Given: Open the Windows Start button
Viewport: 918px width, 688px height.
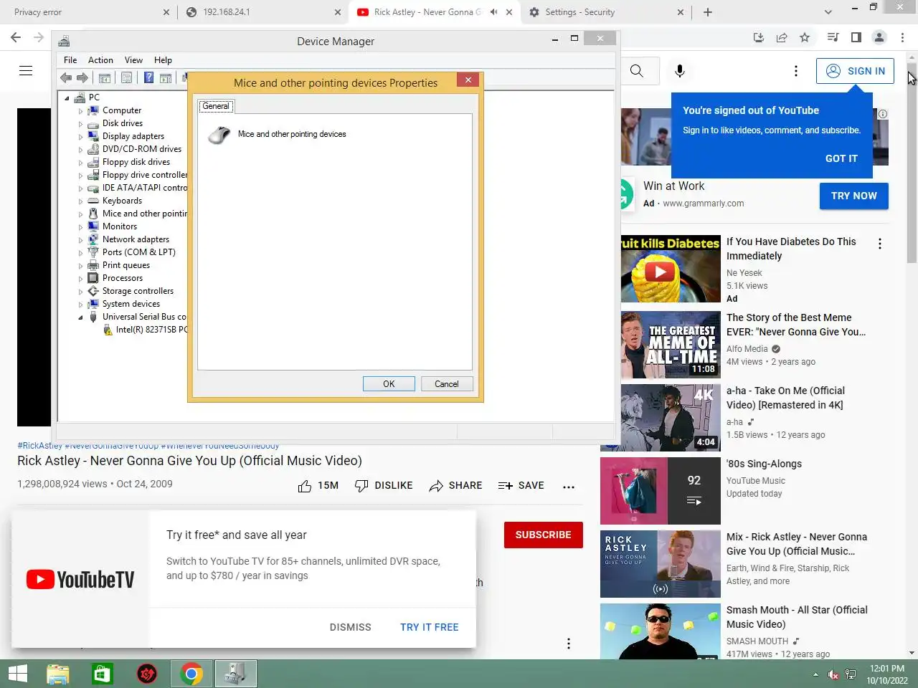Looking at the screenshot, I should pos(18,674).
